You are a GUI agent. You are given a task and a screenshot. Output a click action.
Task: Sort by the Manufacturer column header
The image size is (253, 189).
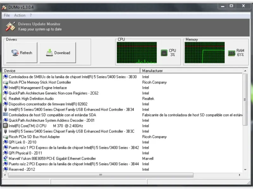click(x=191, y=71)
